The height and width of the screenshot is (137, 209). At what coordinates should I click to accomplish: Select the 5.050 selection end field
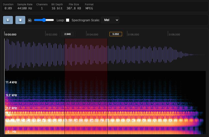115,34
